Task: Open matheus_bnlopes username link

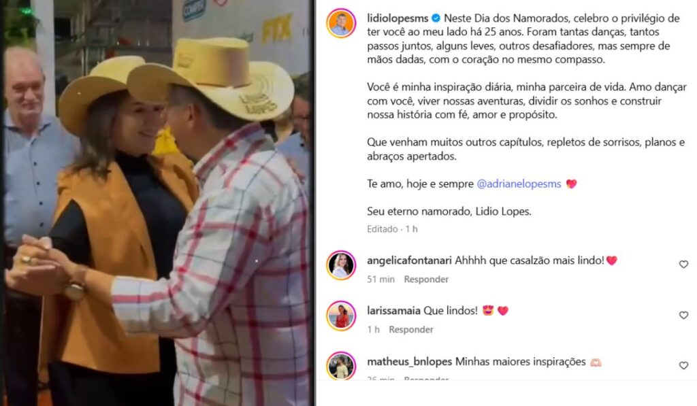Action: point(409,362)
